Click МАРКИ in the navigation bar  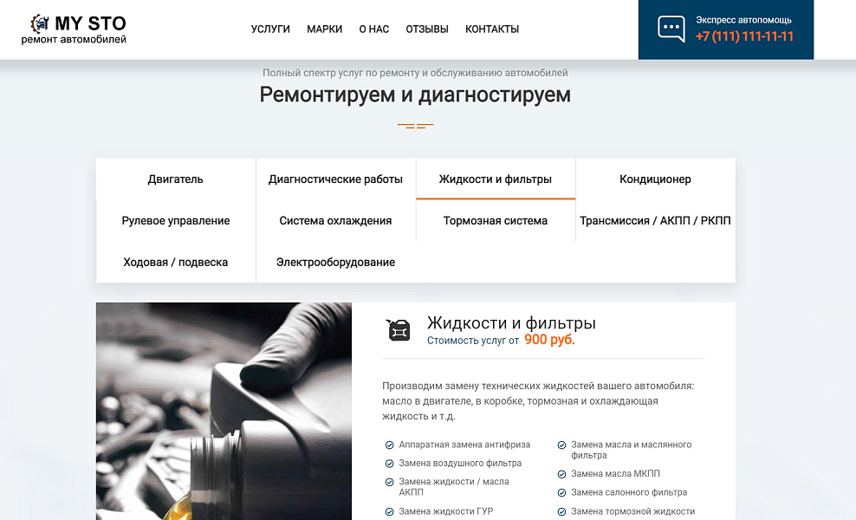coord(324,29)
